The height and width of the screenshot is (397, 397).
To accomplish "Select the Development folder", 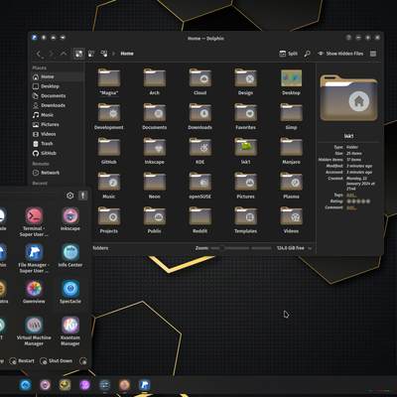I will click(109, 116).
